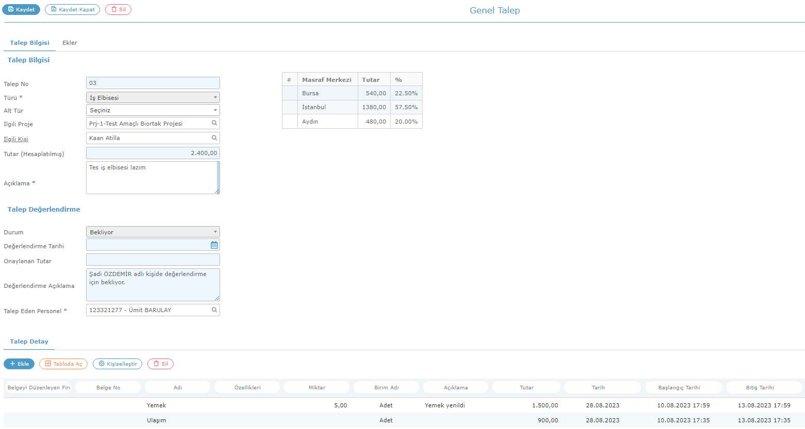
Task: Click the Sil button in Talep Detay
Action: 160,364
